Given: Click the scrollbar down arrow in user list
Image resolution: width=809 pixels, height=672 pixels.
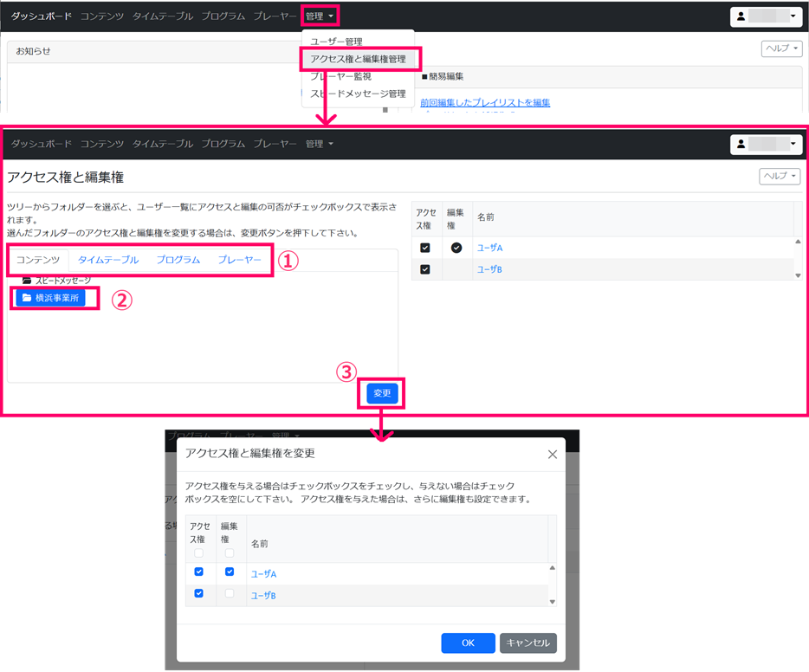Looking at the screenshot, I should click(x=799, y=276).
